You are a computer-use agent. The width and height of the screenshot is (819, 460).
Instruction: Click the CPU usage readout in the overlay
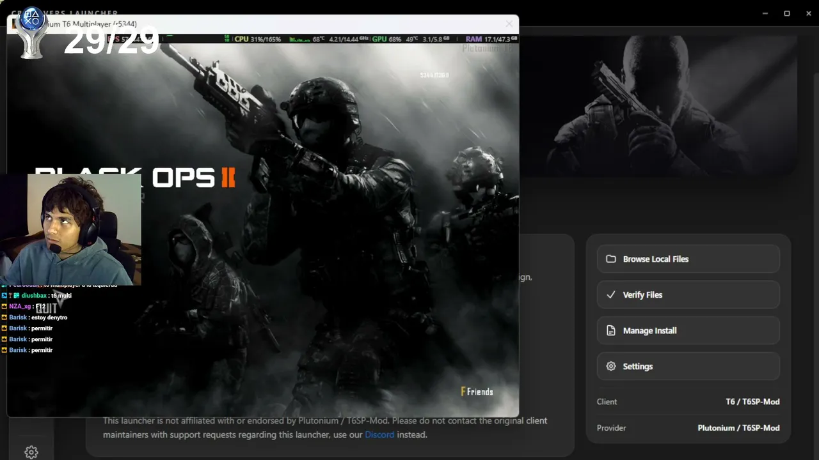tap(257, 39)
